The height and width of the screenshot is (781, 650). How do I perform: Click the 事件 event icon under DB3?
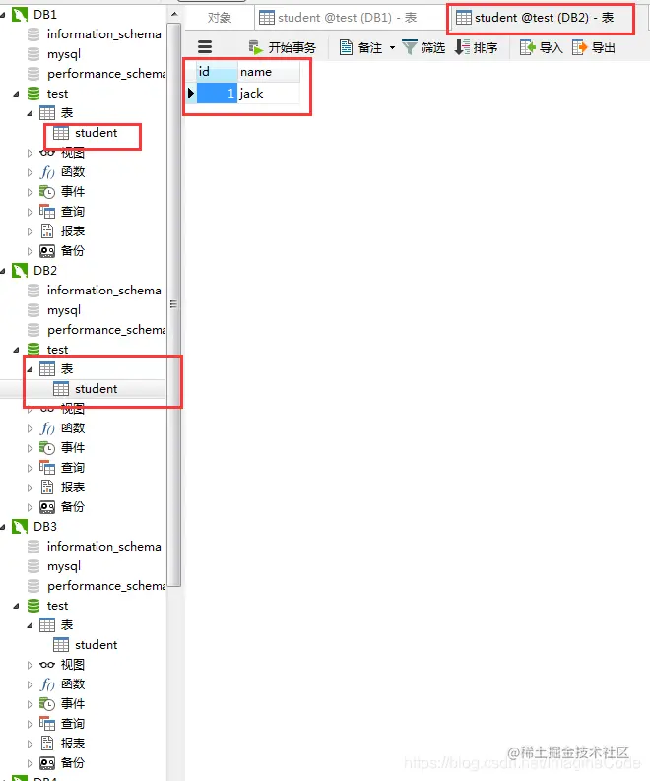(47, 704)
